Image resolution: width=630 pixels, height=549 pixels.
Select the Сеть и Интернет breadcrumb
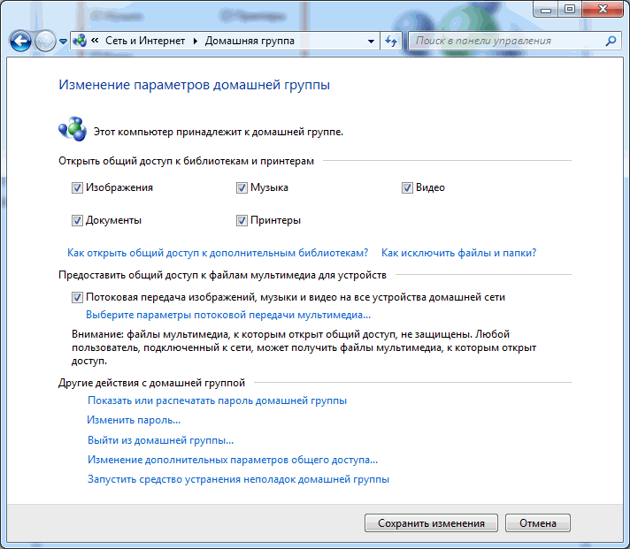[x=145, y=41]
